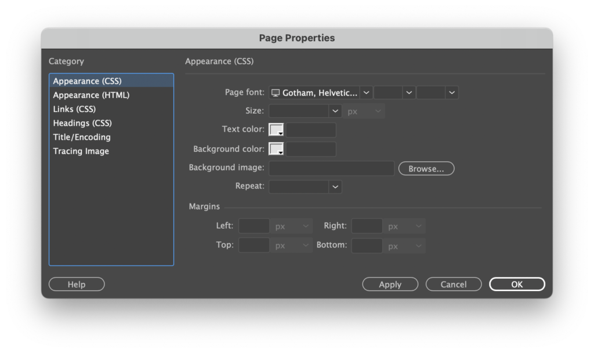Click the Left margin input field

(x=254, y=226)
